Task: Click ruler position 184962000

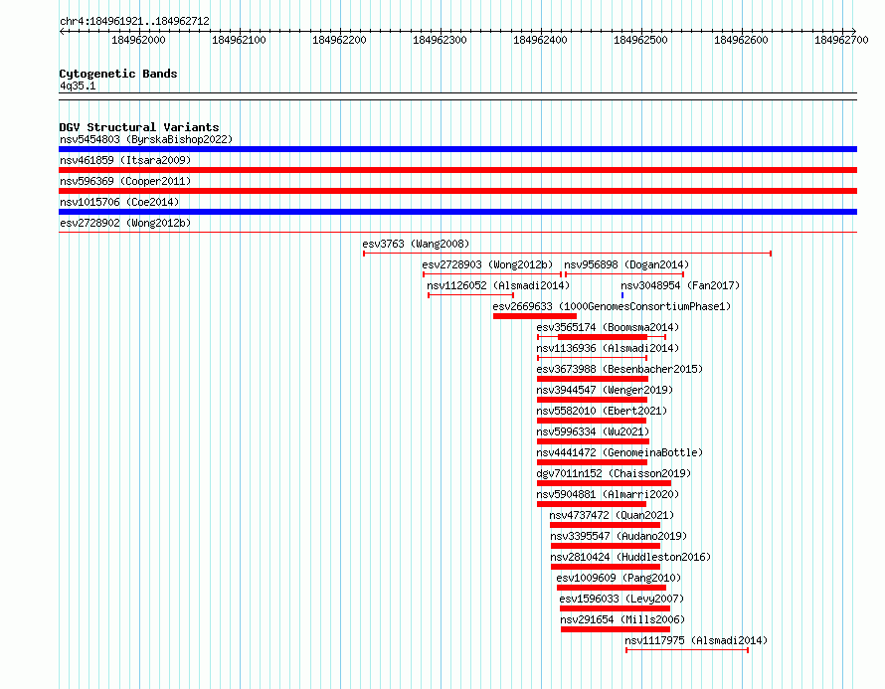Action: 138,40
